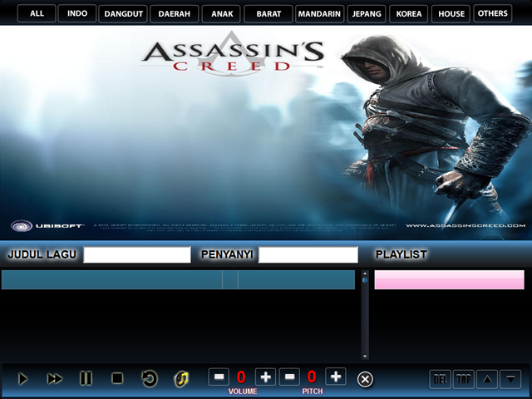Decrease volume with the minus button
Viewport: 532px width, 399px height.
219,377
